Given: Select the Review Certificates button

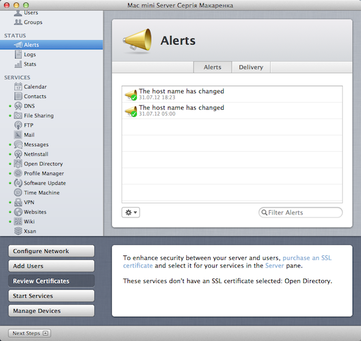Looking at the screenshot, I should click(x=51, y=281).
